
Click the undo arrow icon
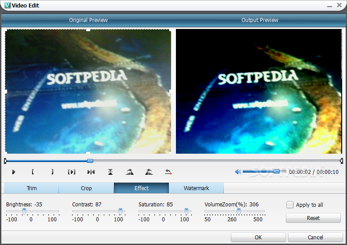168,172
